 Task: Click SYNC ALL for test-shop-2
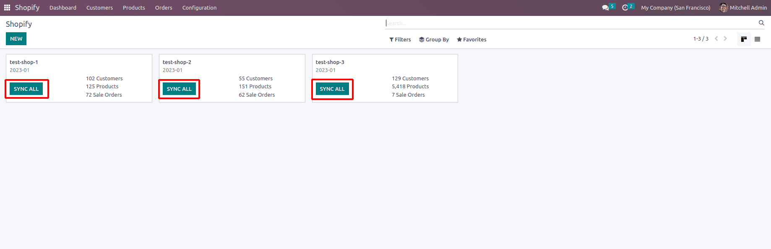[x=179, y=89]
